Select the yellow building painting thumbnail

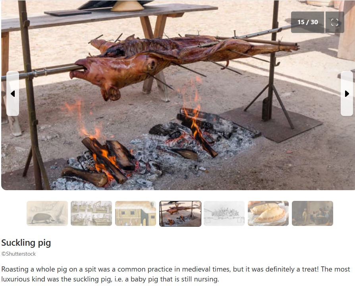point(136,213)
